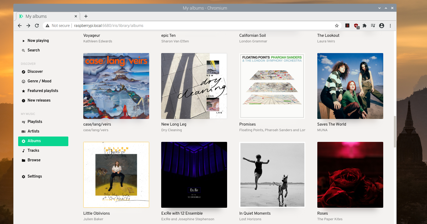Open the Extensions puzzle piece menu
427x224 pixels.
point(365,26)
